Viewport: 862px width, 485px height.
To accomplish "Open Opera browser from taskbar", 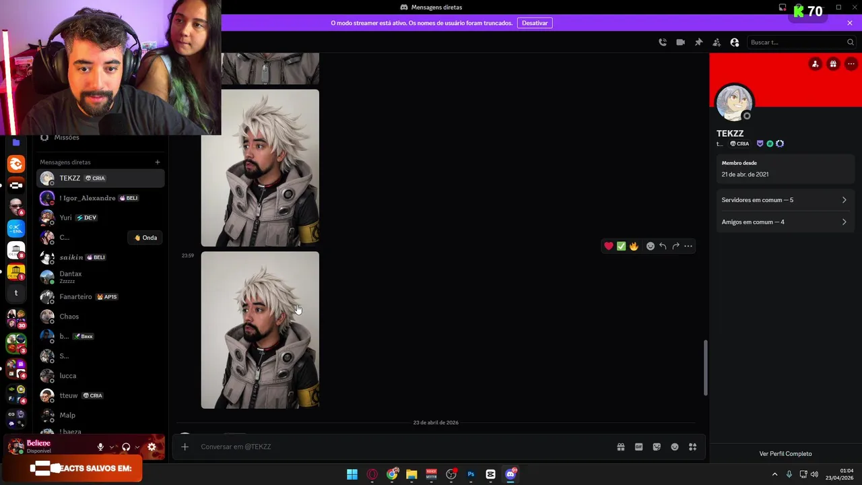I will (372, 474).
